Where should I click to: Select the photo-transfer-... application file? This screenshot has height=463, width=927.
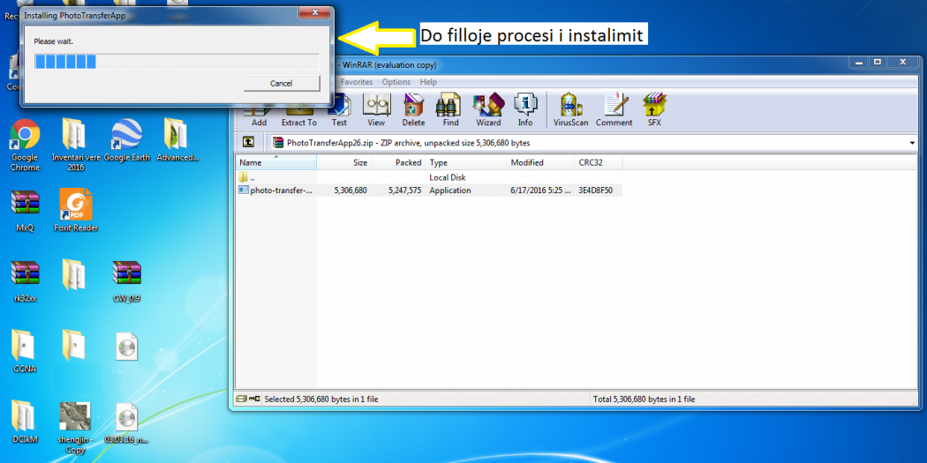point(276,190)
